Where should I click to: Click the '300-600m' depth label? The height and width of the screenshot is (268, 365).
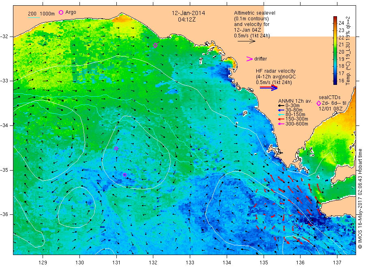point(297,124)
